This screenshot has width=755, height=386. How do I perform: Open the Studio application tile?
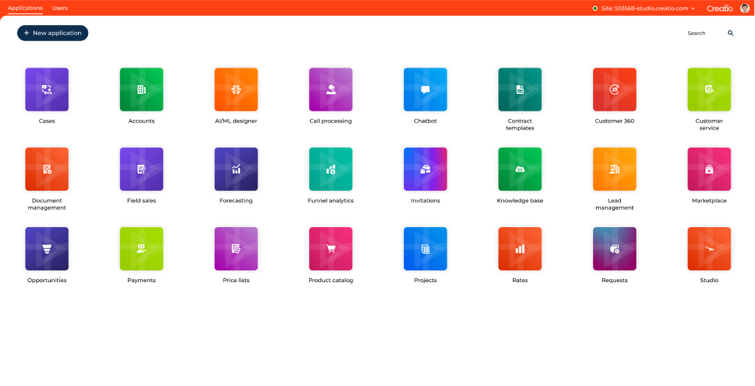click(709, 249)
